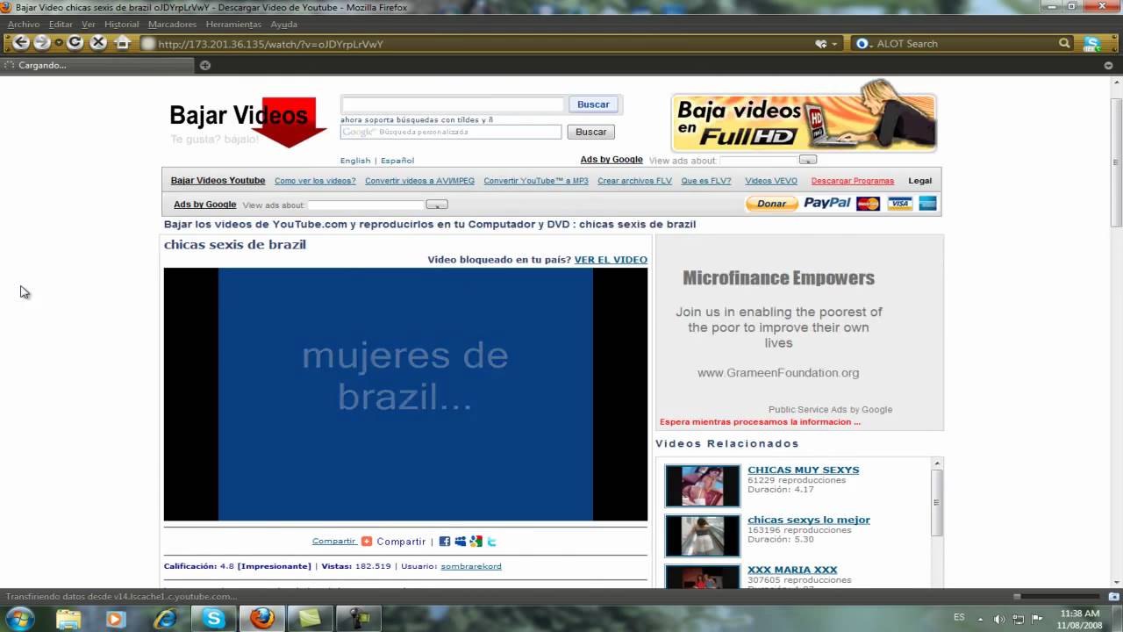Go back with the Firefox back arrow
Screen dimensions: 1123x632
[20, 43]
